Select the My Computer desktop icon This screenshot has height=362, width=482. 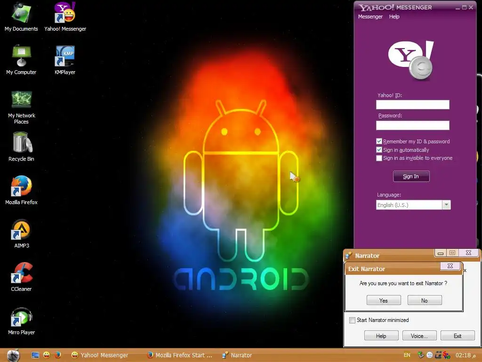pos(21,60)
